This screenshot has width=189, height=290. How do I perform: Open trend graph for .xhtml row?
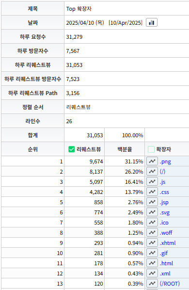[x=152, y=242]
